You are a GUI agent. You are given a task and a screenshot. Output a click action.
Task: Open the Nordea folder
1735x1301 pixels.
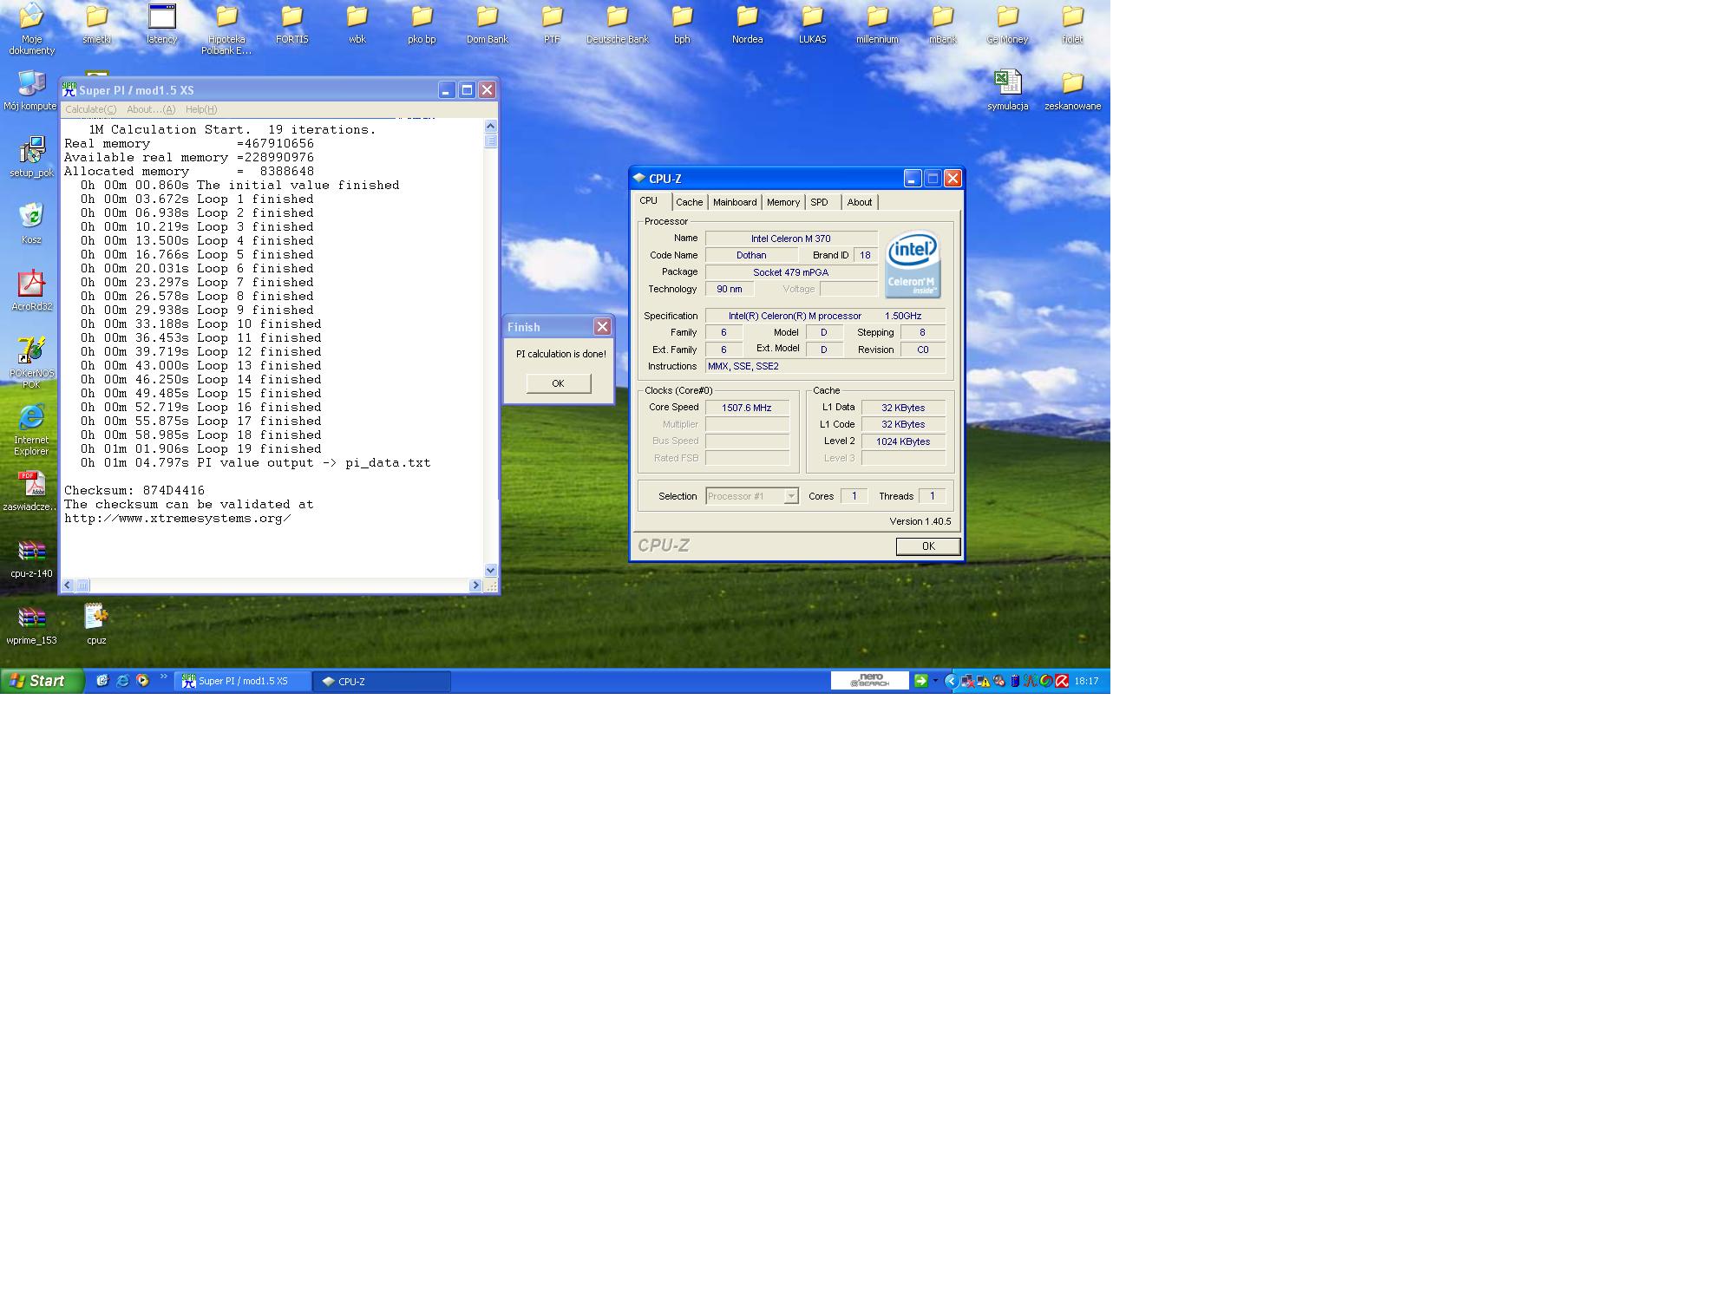click(747, 24)
